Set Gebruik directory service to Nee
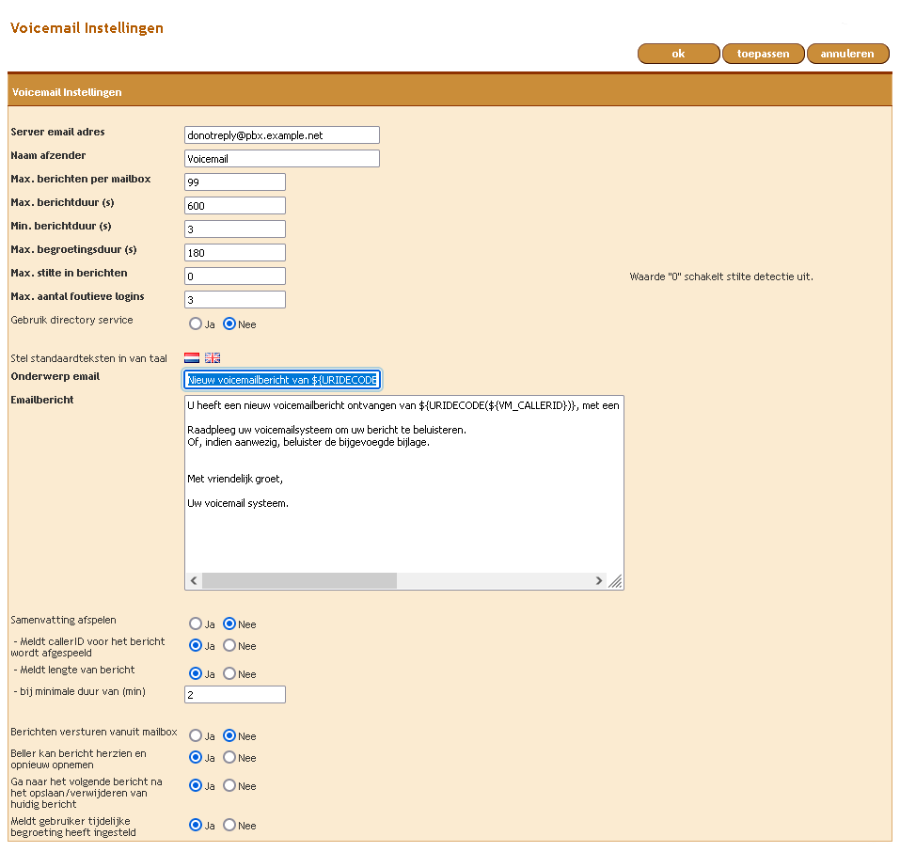This screenshot has height=852, width=900. pos(229,323)
